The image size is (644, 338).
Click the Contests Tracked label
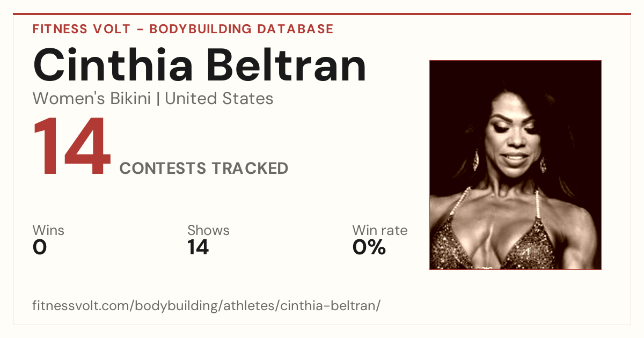(x=204, y=168)
